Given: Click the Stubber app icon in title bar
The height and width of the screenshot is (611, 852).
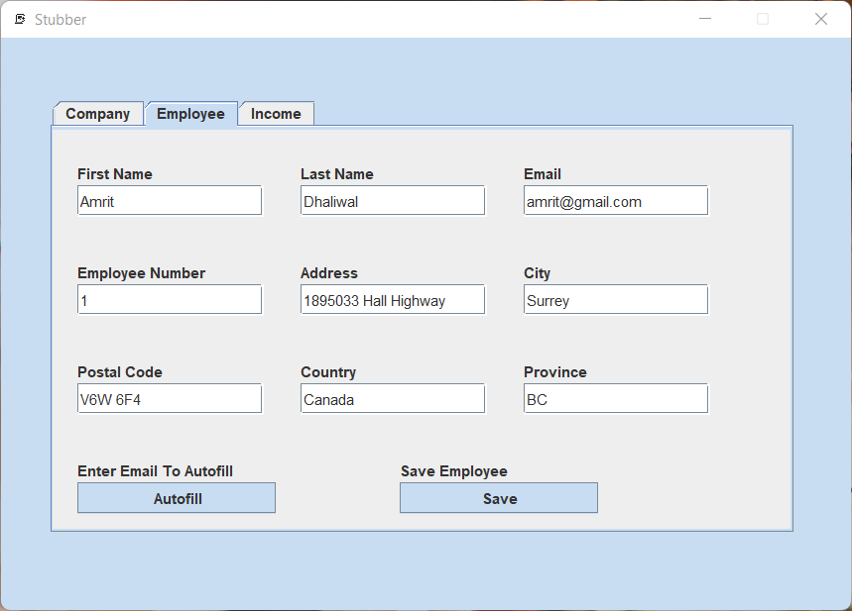Looking at the screenshot, I should pyautogui.click(x=20, y=20).
